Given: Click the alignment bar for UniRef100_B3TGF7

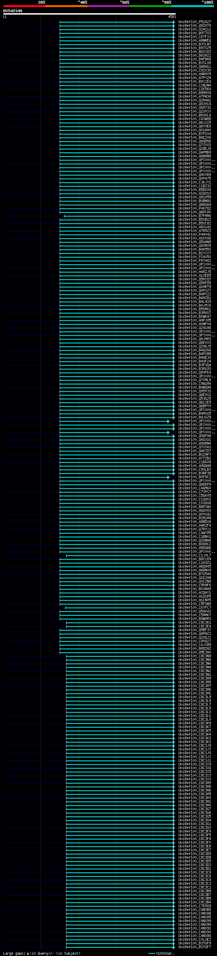Looking at the screenshot, I should coord(121,947).
